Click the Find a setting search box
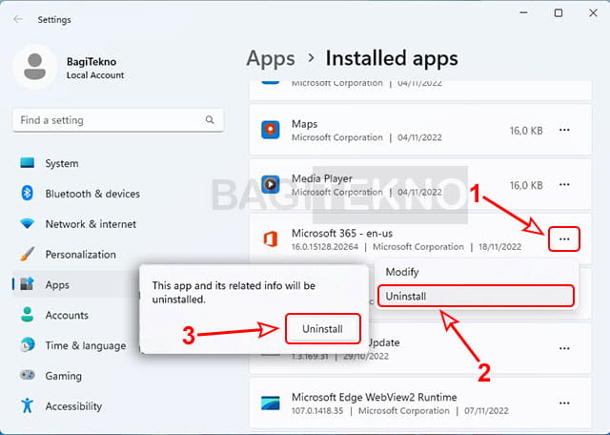The height and width of the screenshot is (435, 610). click(118, 120)
